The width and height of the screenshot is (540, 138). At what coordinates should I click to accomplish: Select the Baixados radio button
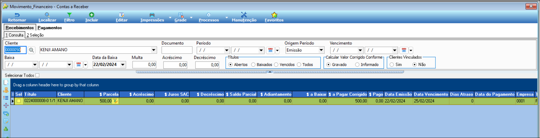pos(253,65)
